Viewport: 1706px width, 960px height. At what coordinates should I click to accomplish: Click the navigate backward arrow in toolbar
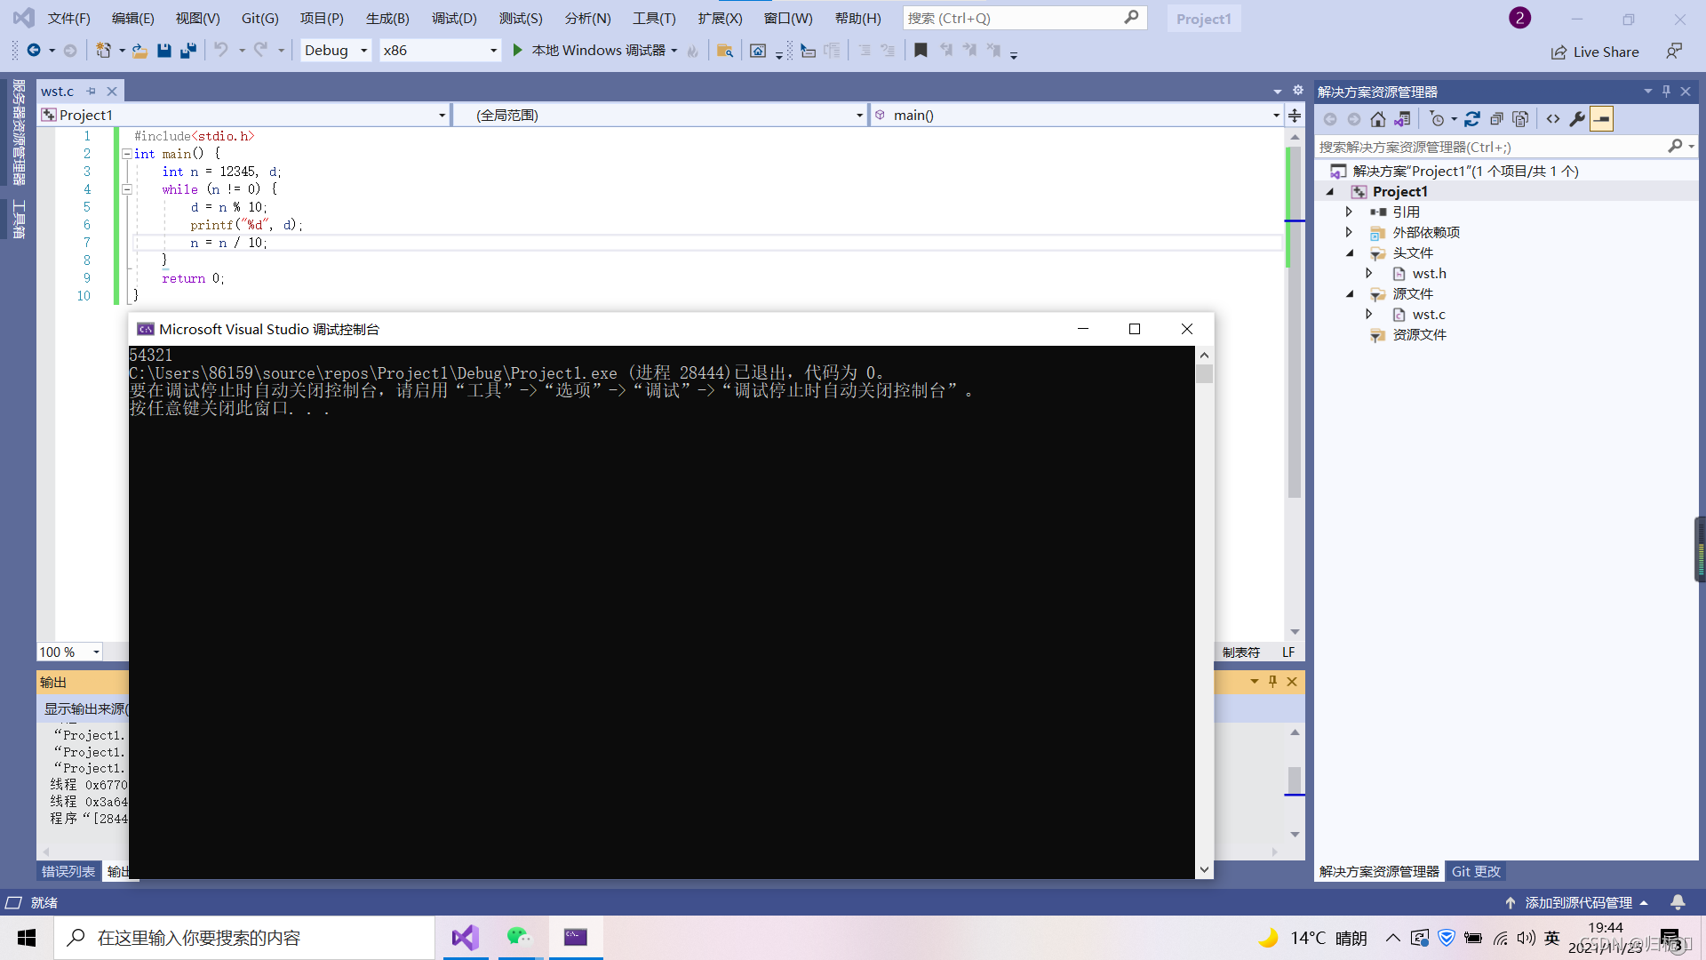tap(34, 51)
